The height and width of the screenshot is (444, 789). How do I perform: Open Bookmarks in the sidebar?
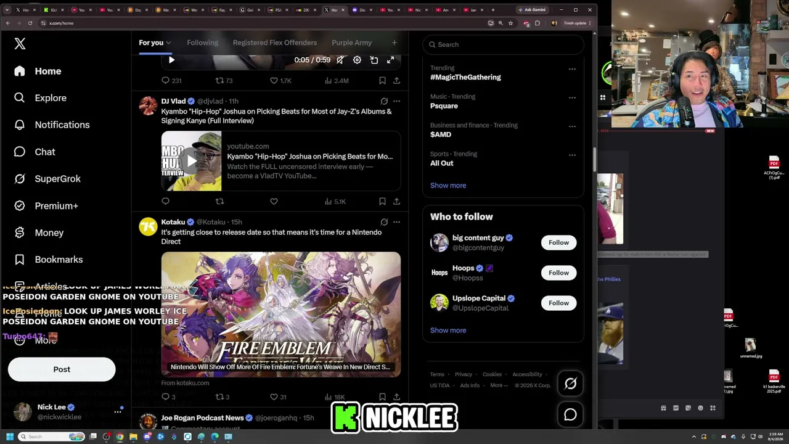point(49,260)
